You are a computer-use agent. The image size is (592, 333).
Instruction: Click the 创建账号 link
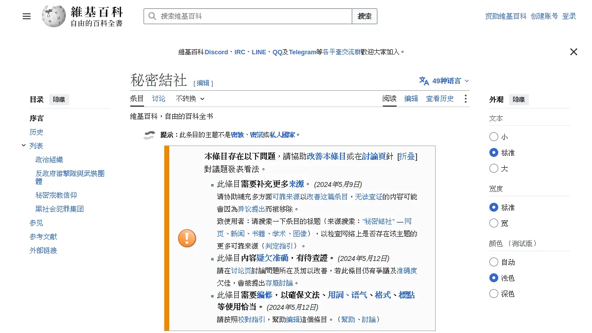pyautogui.click(x=544, y=16)
